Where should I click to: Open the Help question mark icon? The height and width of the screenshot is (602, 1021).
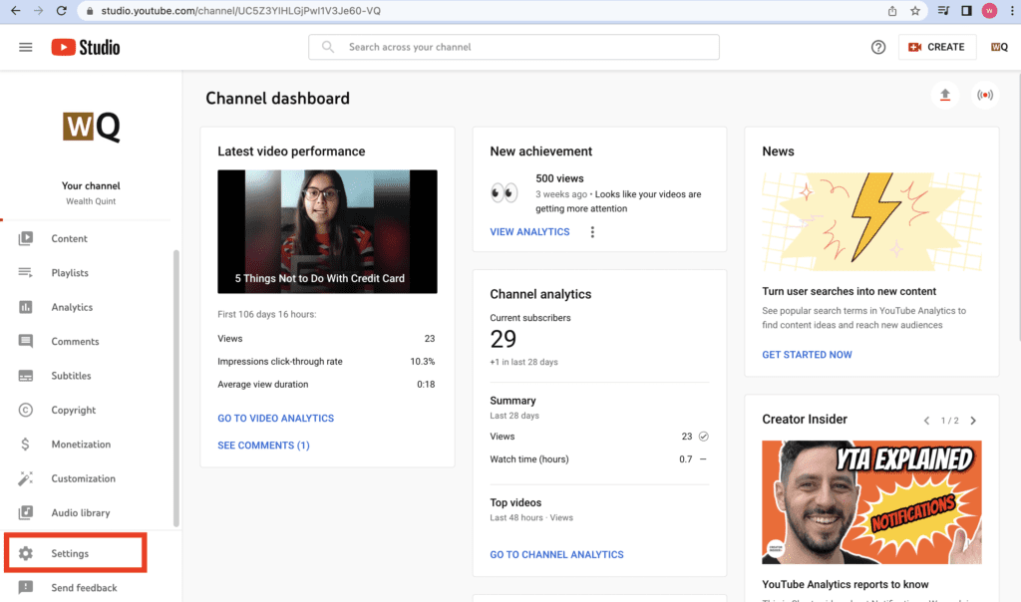click(x=878, y=47)
